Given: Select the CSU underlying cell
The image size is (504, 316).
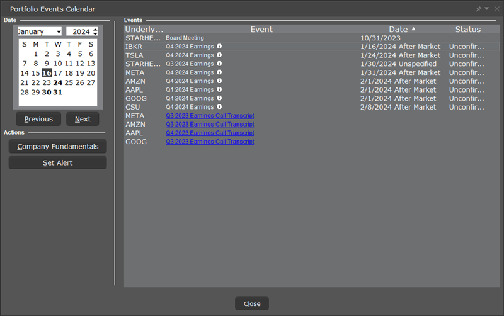Looking at the screenshot, I should tap(133, 107).
